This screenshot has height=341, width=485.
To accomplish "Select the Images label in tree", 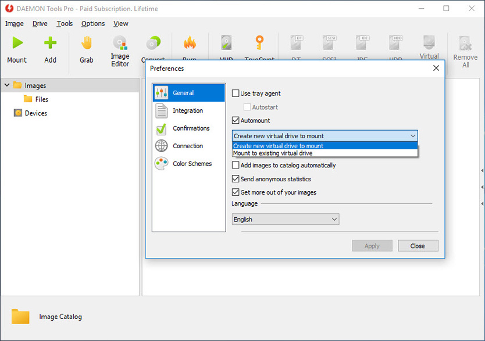I will pyautogui.click(x=35, y=85).
